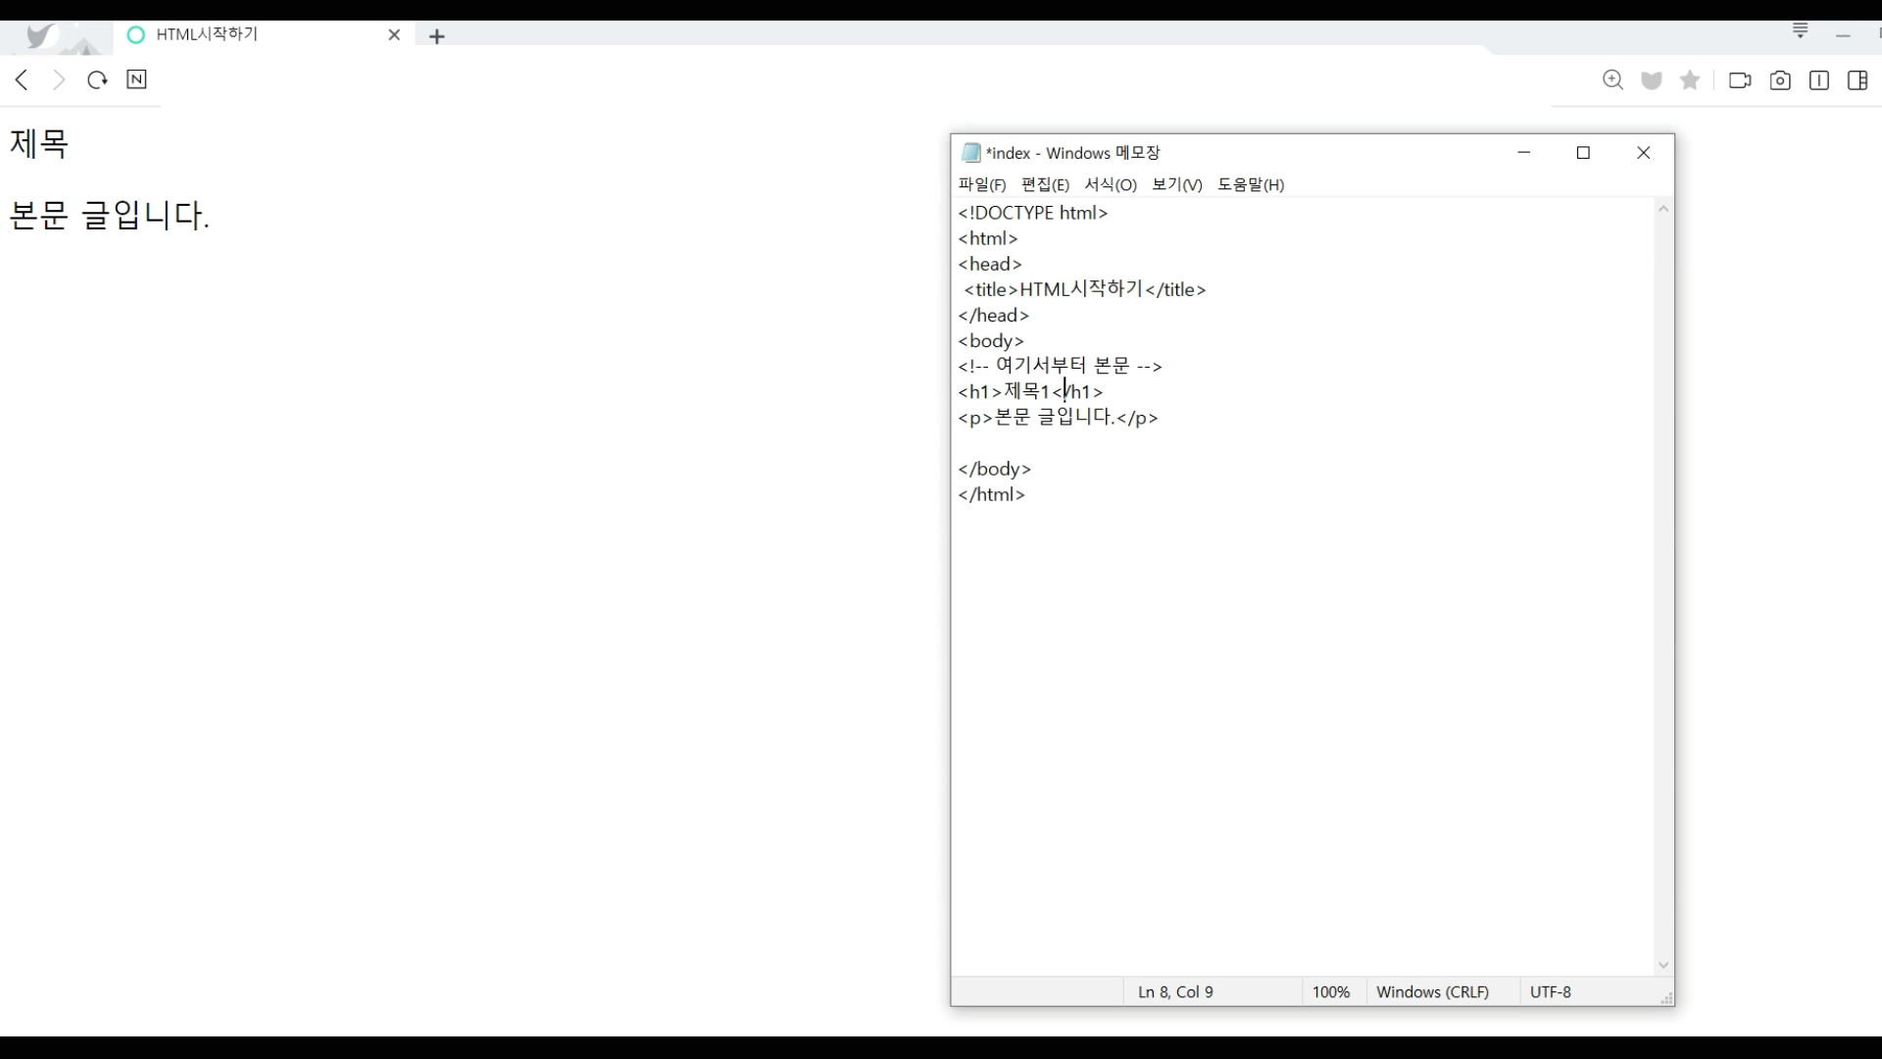1882x1059 pixels.
Task: Open the 파일(F) menu in Notepad
Action: click(981, 184)
